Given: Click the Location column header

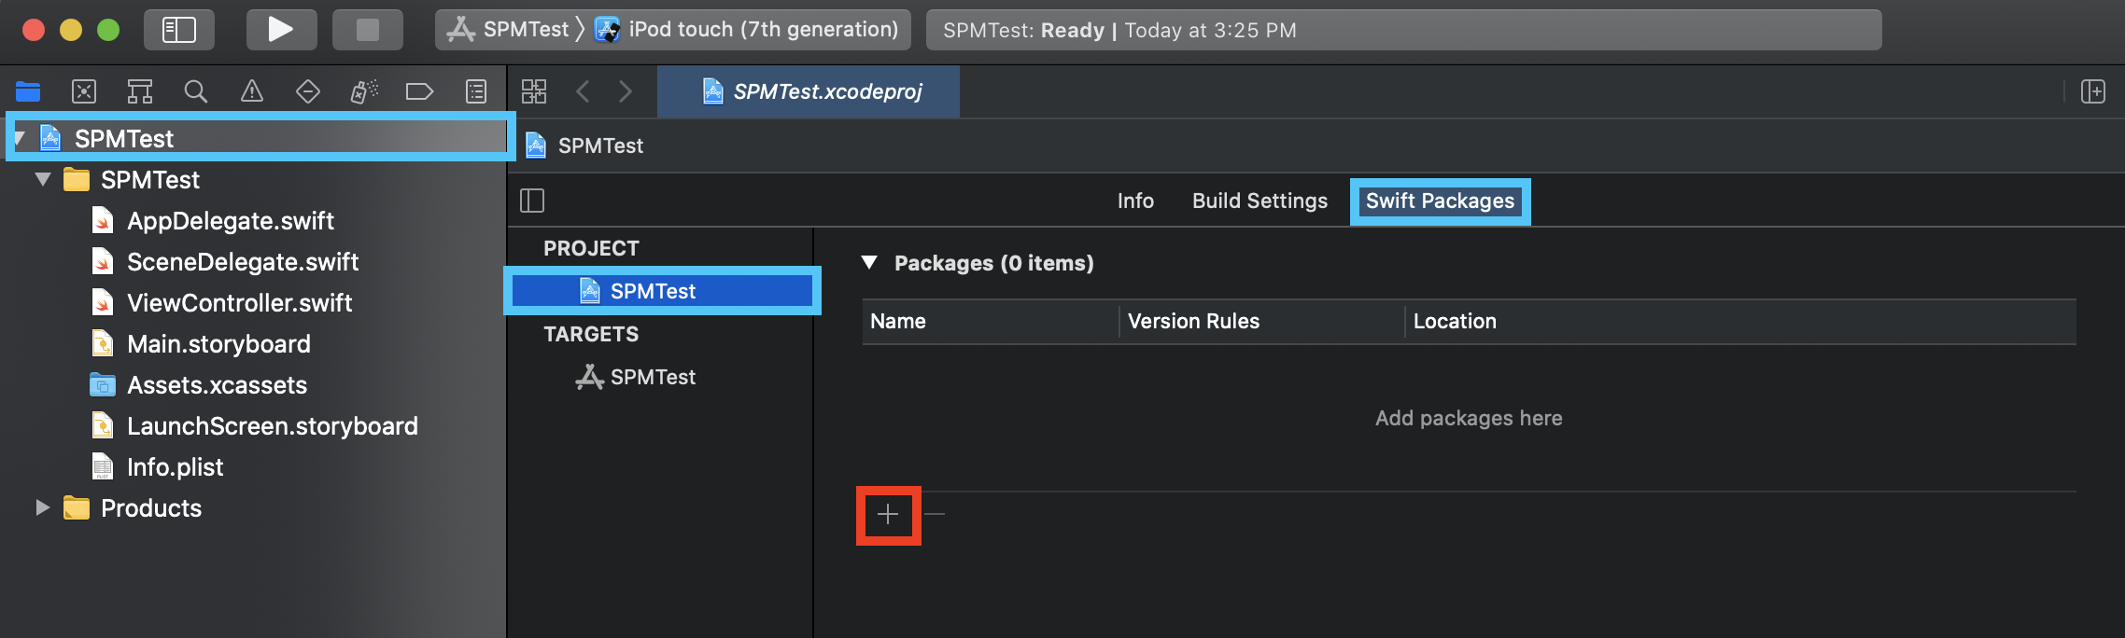Looking at the screenshot, I should coord(1740,321).
